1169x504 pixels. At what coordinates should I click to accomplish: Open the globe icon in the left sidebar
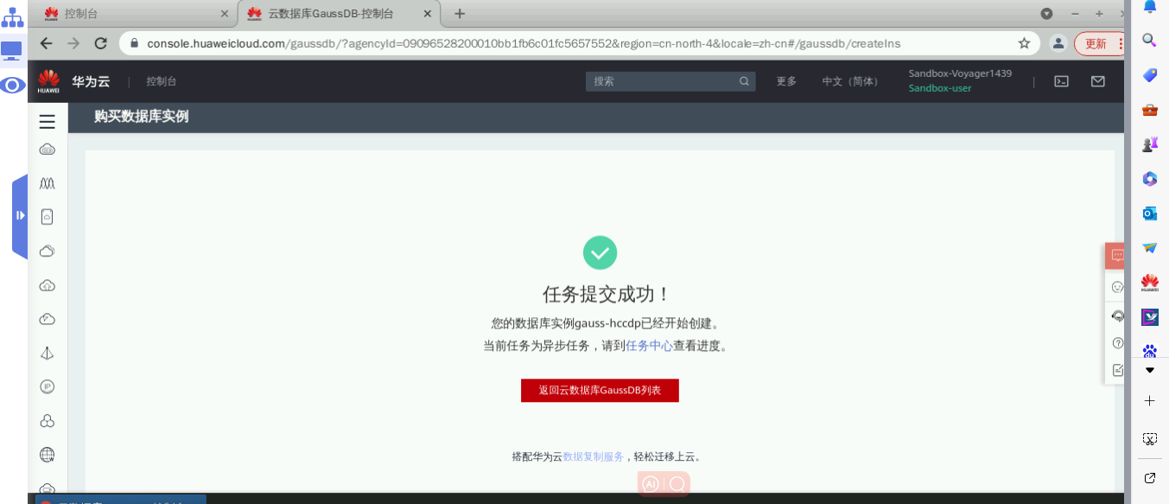tap(48, 455)
